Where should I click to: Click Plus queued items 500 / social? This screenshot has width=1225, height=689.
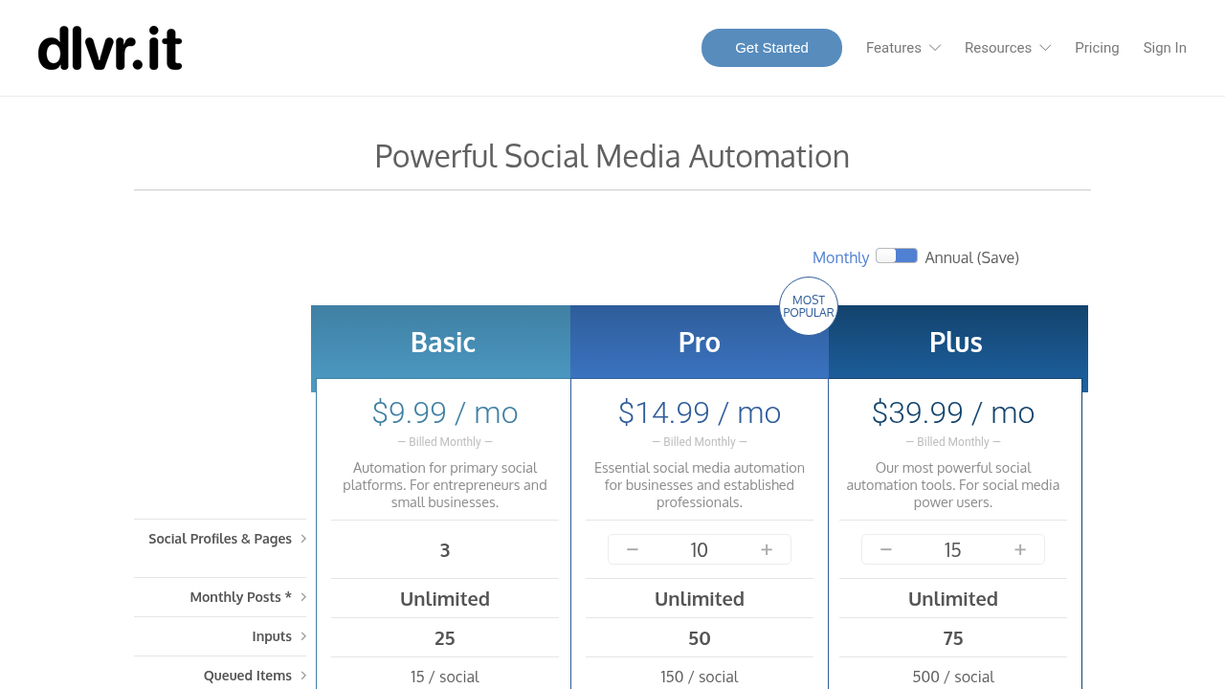[953, 677]
